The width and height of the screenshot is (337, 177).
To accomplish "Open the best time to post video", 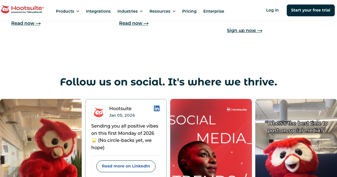I will click(x=296, y=138).
